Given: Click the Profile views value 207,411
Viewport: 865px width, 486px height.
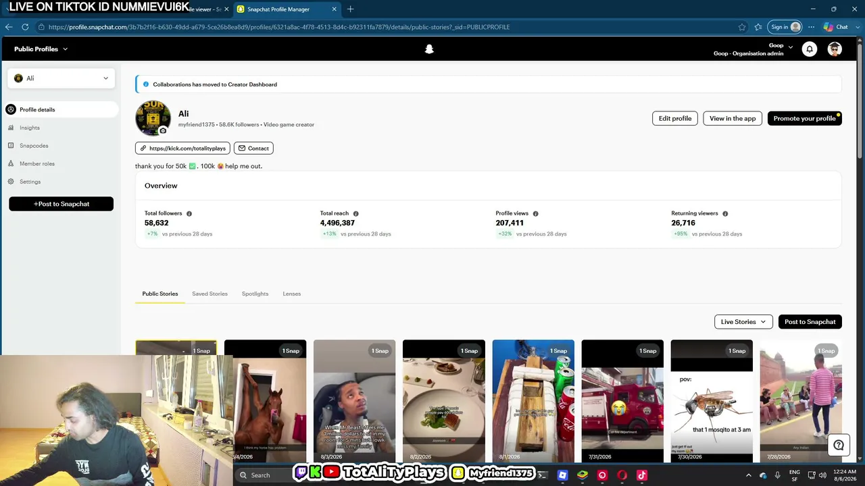Looking at the screenshot, I should [510, 223].
